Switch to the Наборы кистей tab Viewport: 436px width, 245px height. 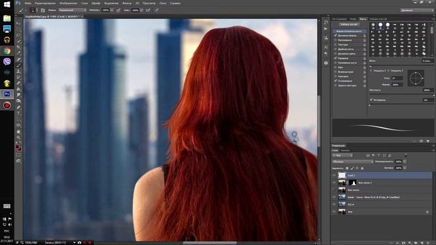(x=378, y=19)
